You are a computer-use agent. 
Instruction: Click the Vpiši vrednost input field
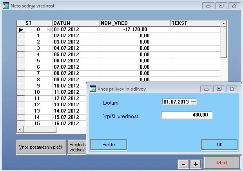coord(187,115)
